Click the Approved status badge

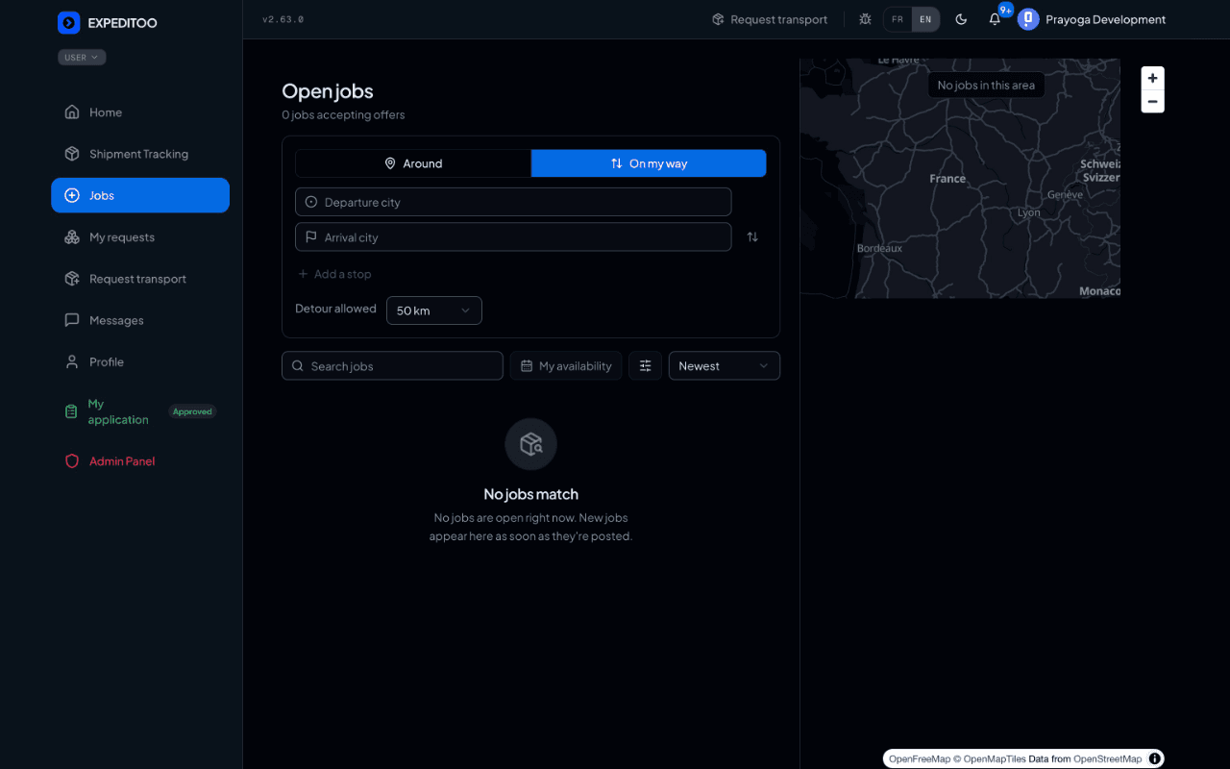click(x=192, y=411)
